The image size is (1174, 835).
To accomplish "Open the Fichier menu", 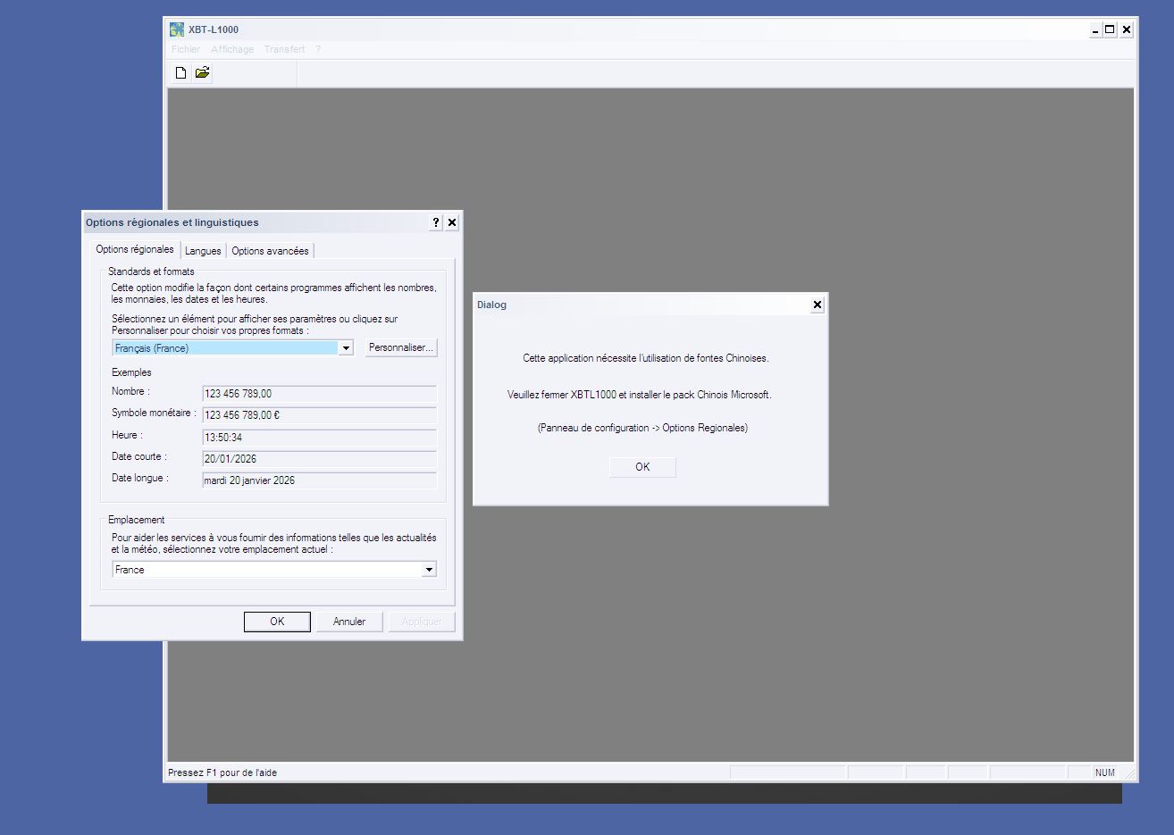I will pyautogui.click(x=186, y=50).
